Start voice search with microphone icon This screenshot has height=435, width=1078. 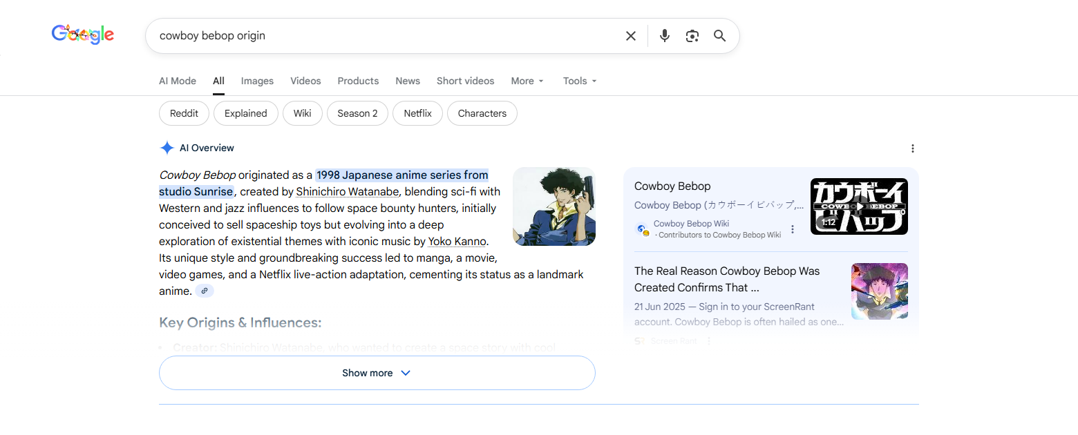665,36
